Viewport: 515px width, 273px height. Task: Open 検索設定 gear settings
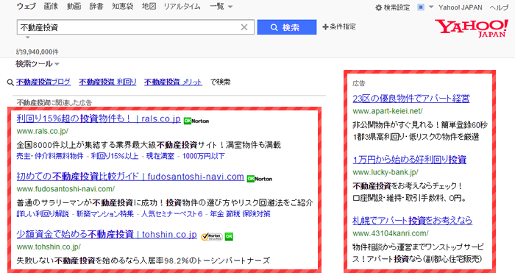tap(393, 7)
